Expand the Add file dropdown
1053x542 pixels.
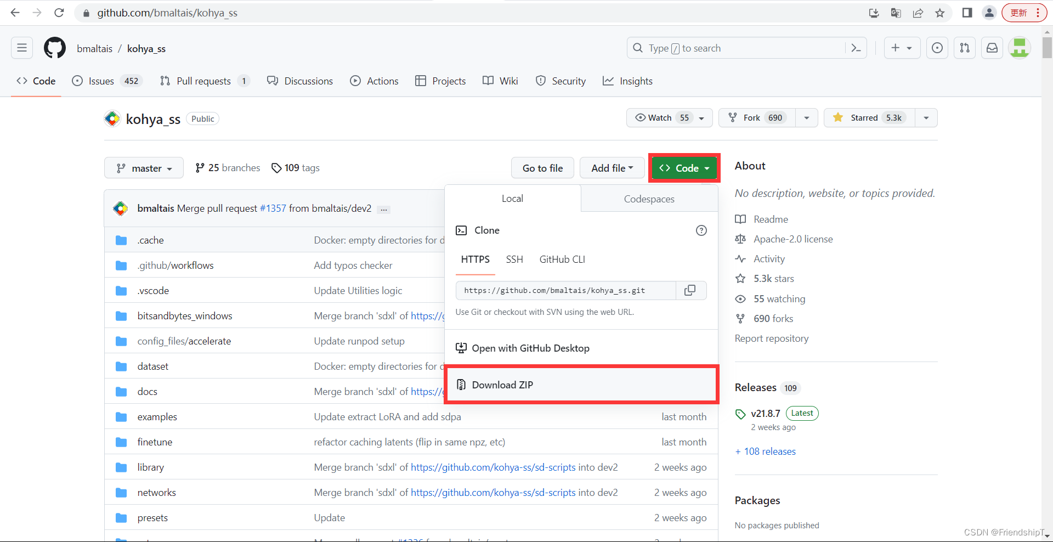(x=612, y=168)
